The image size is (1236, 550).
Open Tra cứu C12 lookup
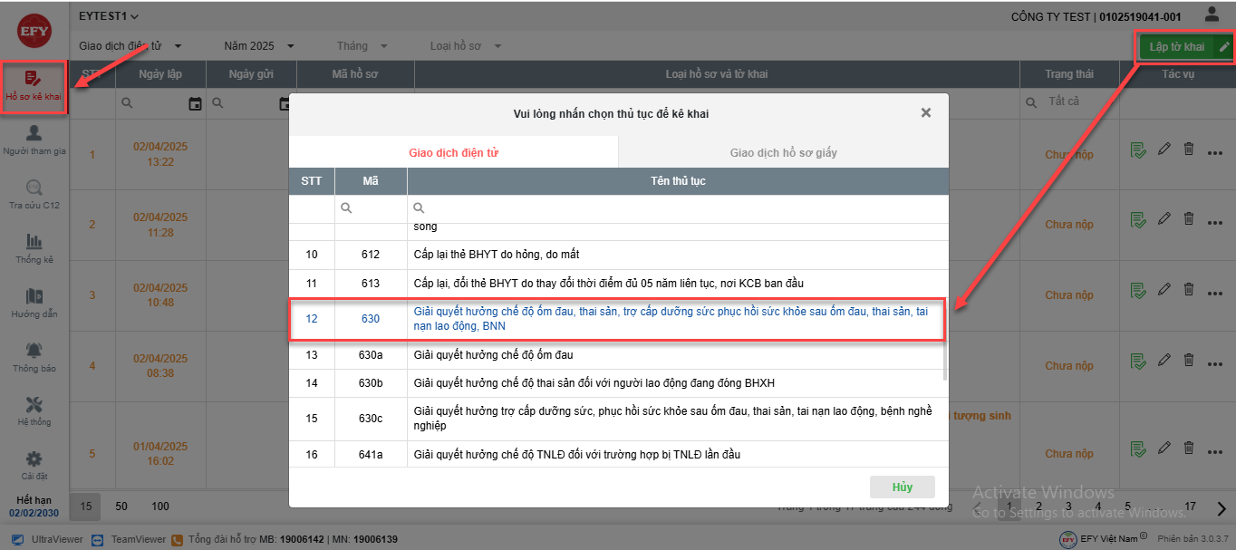pyautogui.click(x=34, y=194)
